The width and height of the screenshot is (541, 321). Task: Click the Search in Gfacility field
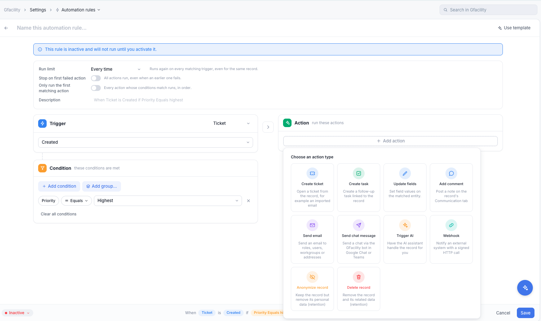[488, 10]
